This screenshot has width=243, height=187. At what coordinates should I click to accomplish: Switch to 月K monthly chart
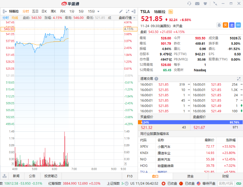[x=63, y=11]
